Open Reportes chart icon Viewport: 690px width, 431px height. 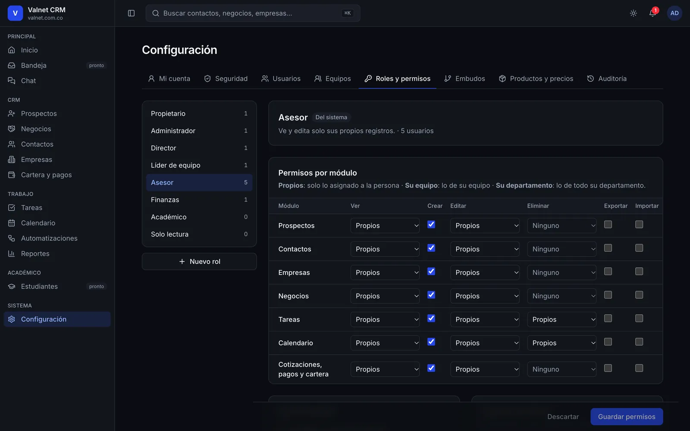tap(12, 253)
